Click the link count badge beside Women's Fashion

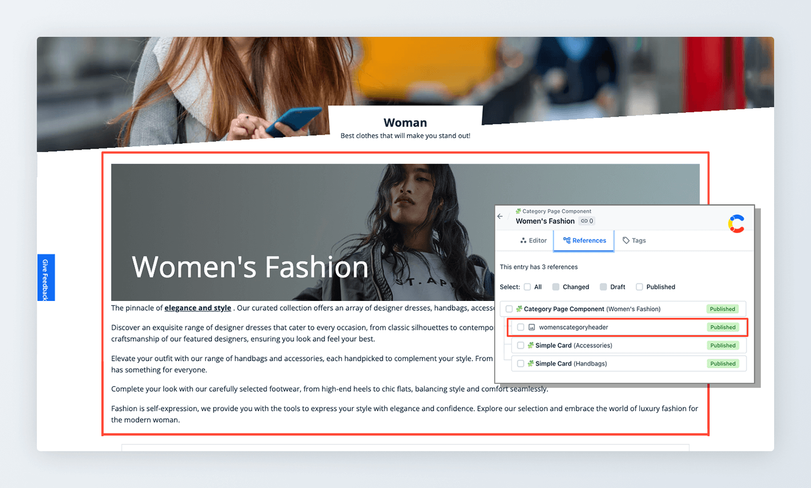tap(587, 220)
